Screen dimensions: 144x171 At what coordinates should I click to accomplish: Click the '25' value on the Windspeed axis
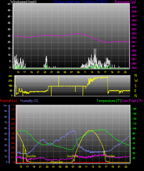(x=9, y=36)
